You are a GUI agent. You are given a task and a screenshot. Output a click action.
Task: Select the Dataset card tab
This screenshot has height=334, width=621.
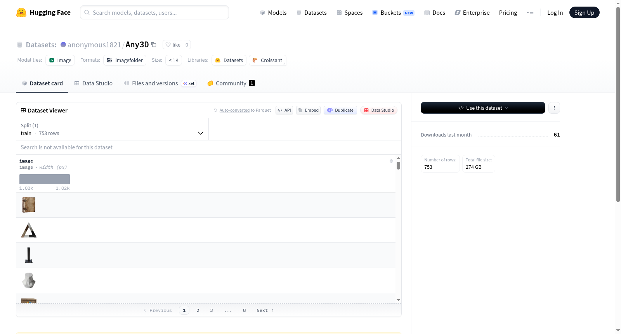click(x=42, y=83)
